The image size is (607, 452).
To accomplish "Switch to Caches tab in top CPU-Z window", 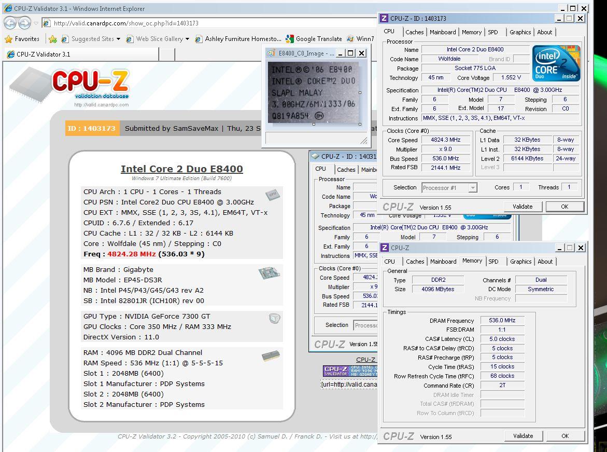I will tap(415, 32).
